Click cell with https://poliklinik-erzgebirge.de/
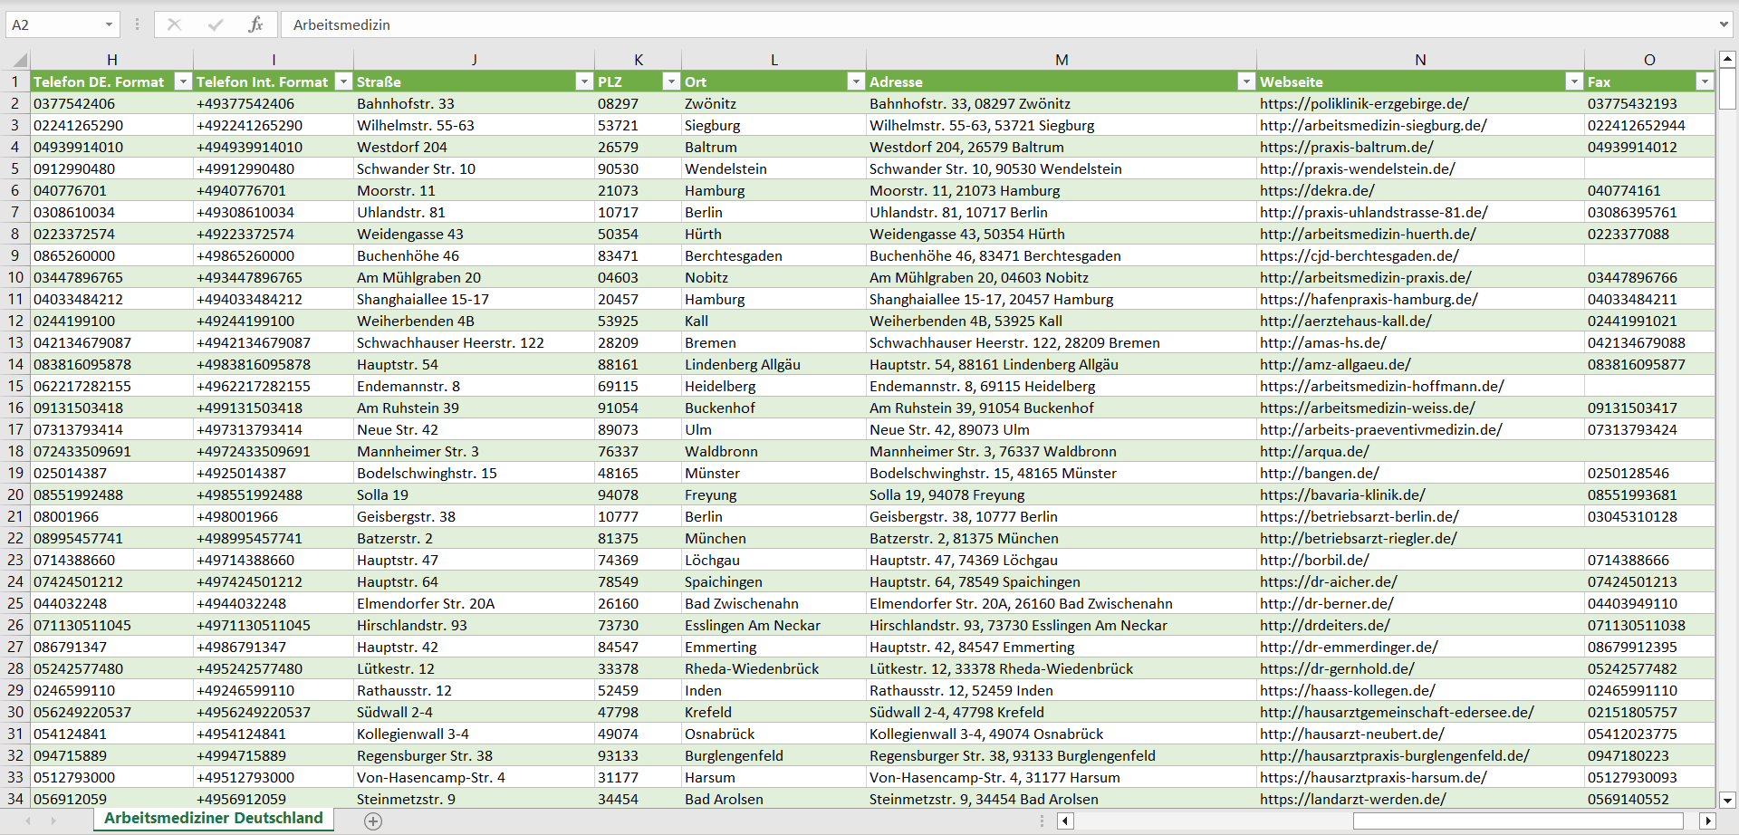Image resolution: width=1739 pixels, height=835 pixels. [1420, 103]
